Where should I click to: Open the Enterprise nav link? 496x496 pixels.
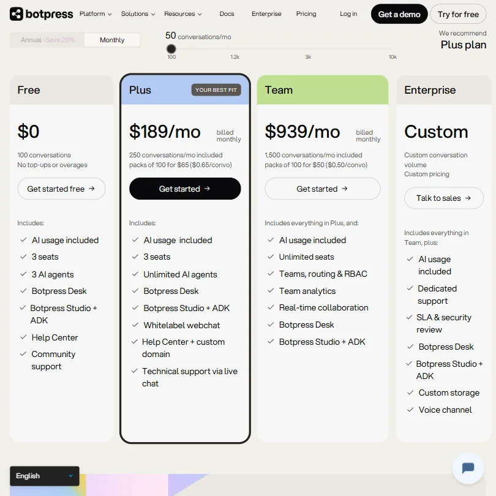pyautogui.click(x=266, y=14)
